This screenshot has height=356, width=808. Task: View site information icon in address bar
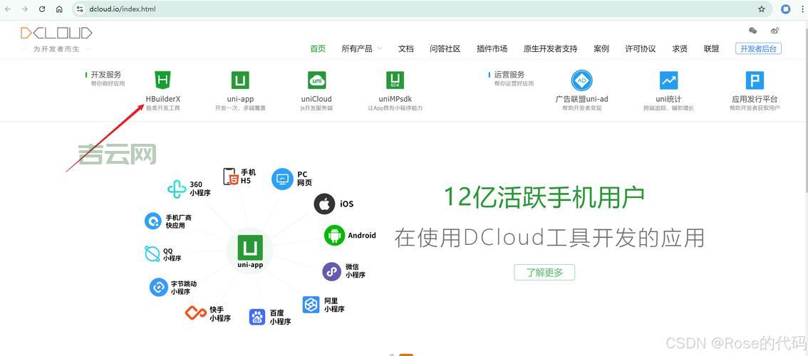79,9
